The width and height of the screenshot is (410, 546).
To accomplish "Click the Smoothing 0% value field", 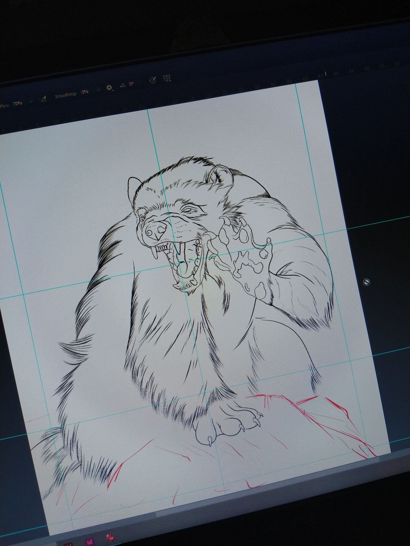I will (x=85, y=92).
